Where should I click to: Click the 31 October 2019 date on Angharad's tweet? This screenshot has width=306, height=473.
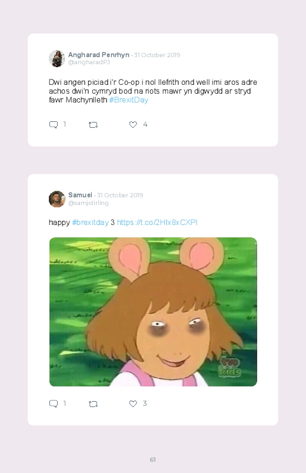click(x=157, y=55)
